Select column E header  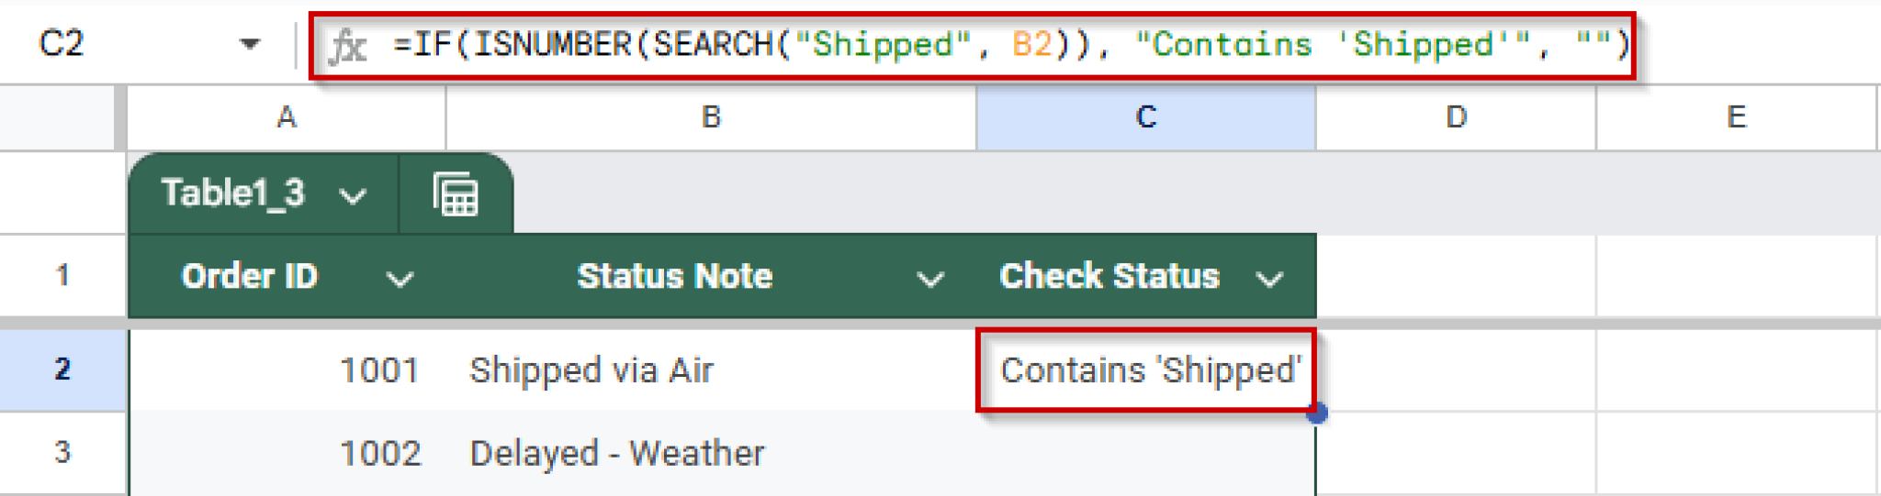pos(1736,117)
